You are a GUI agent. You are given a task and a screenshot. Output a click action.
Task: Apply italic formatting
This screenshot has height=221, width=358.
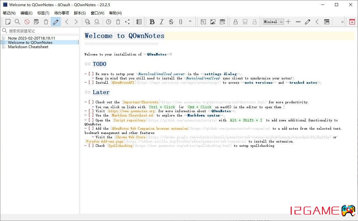point(162,22)
